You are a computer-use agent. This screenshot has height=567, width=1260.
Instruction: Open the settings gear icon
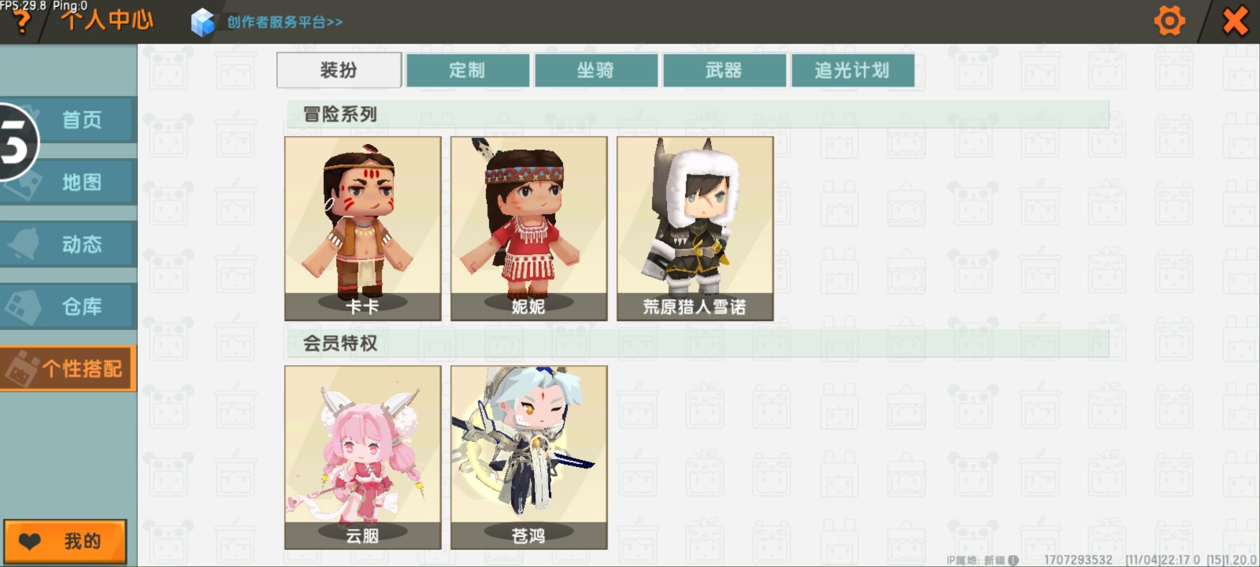[x=1169, y=21]
